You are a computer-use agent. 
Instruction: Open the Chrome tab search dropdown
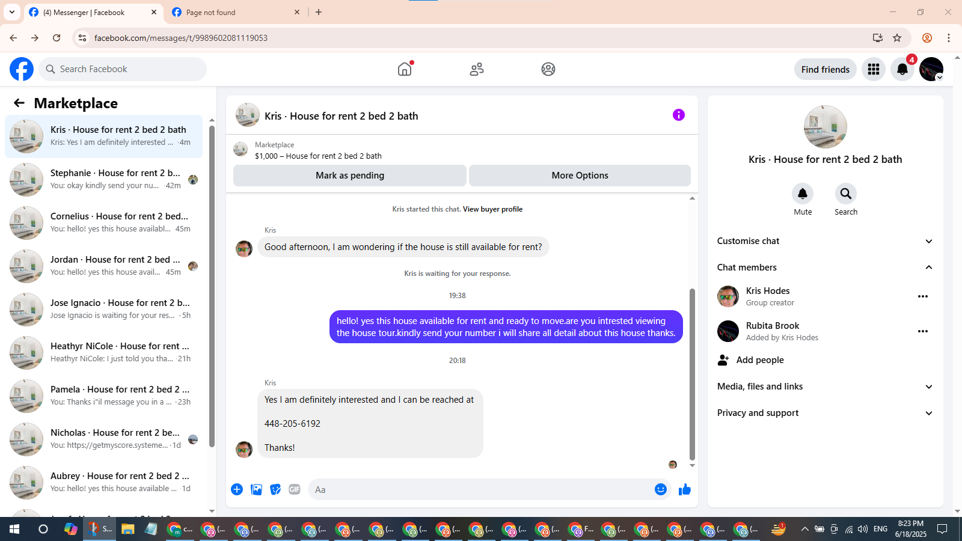coord(12,12)
